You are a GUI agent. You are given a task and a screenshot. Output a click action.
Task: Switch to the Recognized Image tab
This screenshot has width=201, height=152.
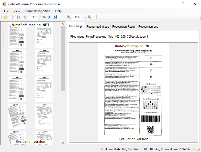point(98,27)
